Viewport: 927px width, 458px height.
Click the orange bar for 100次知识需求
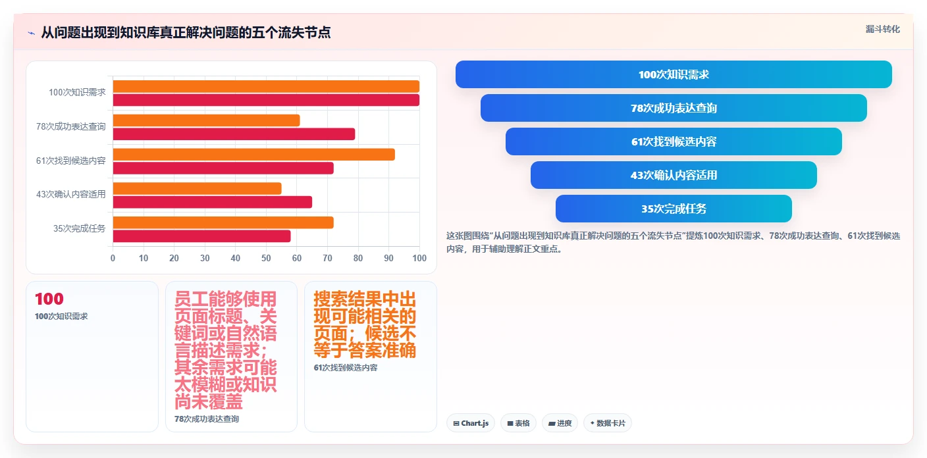point(266,86)
